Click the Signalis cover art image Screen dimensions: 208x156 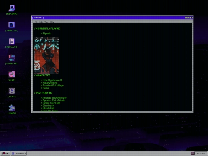pos(47,55)
